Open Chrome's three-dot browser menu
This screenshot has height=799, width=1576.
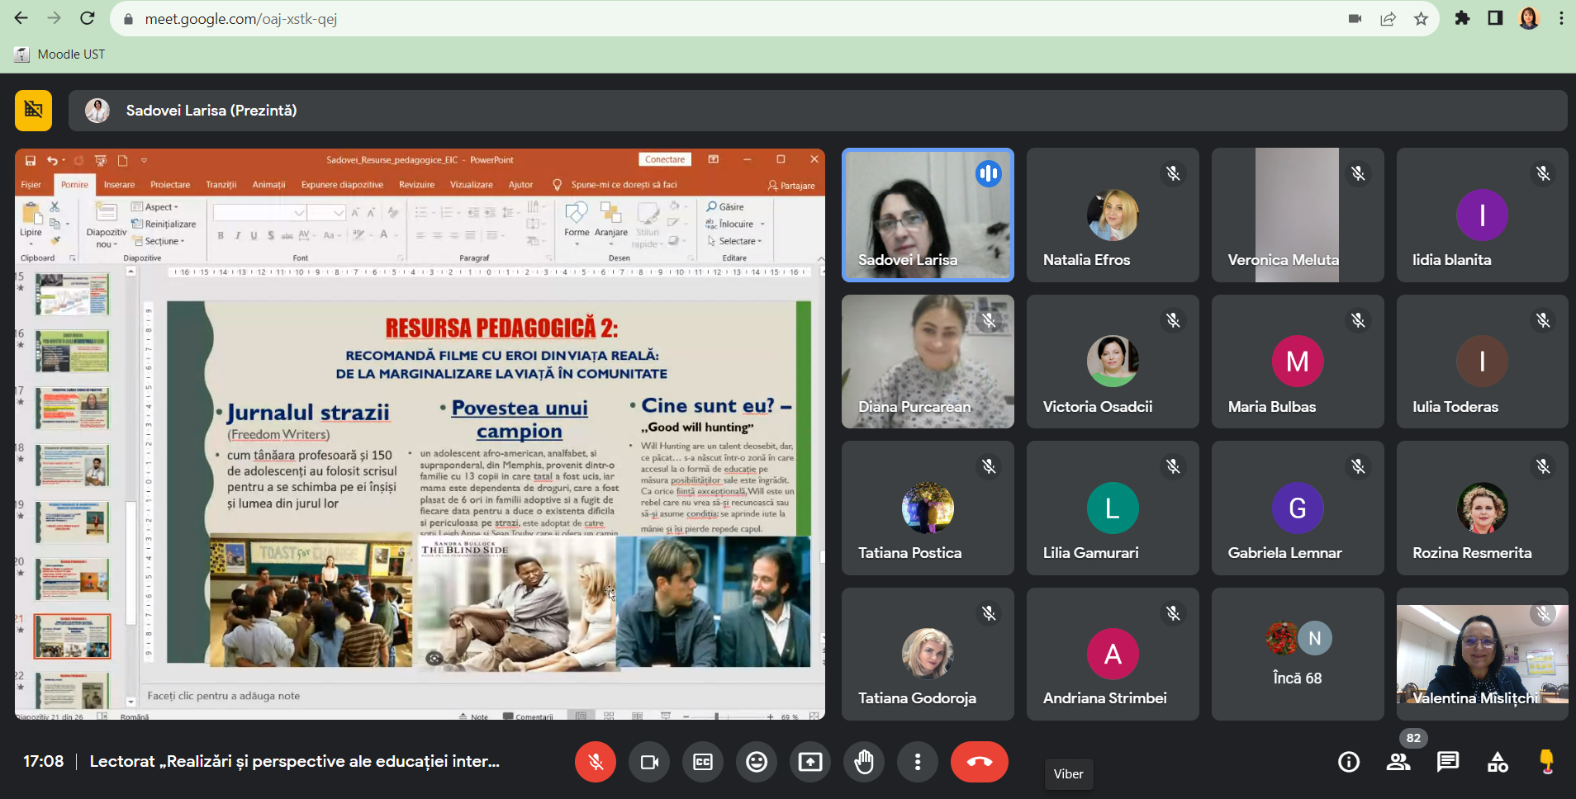tap(1561, 18)
